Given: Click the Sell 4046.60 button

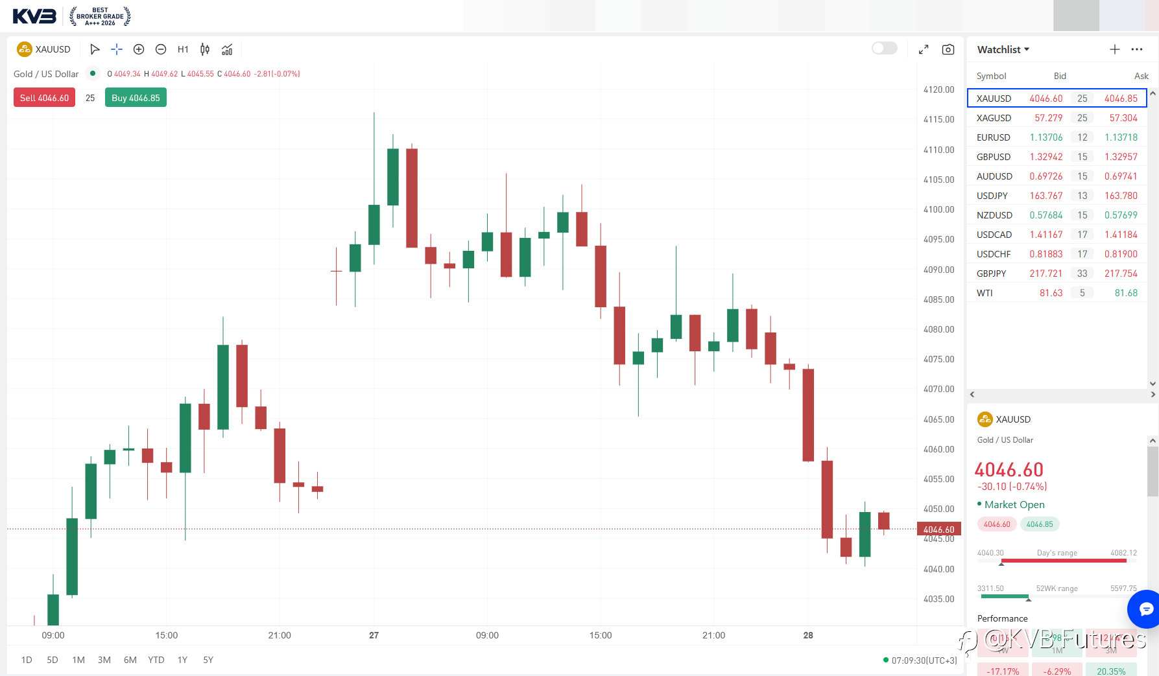Looking at the screenshot, I should (44, 98).
